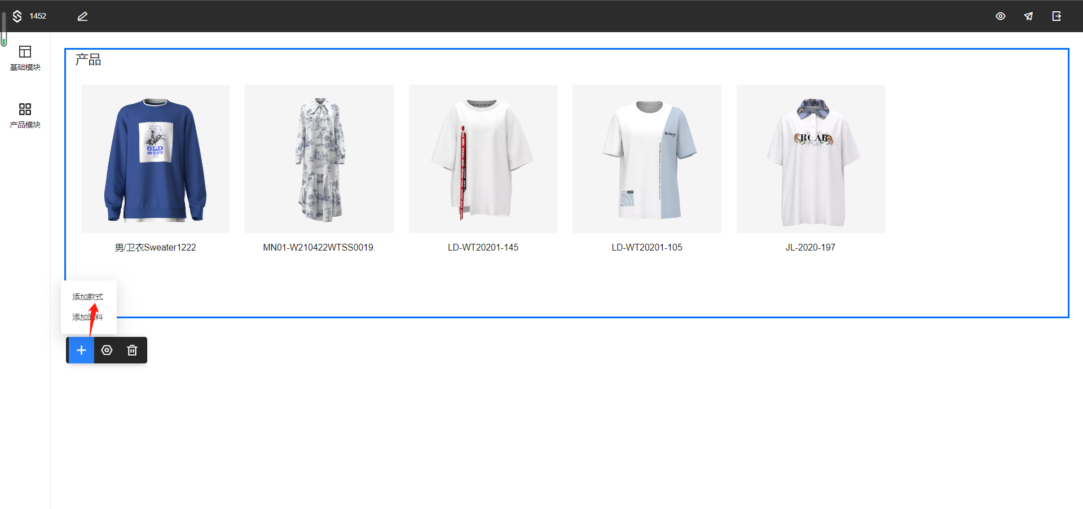Open the 基础模块 sidebar panel

[25, 59]
